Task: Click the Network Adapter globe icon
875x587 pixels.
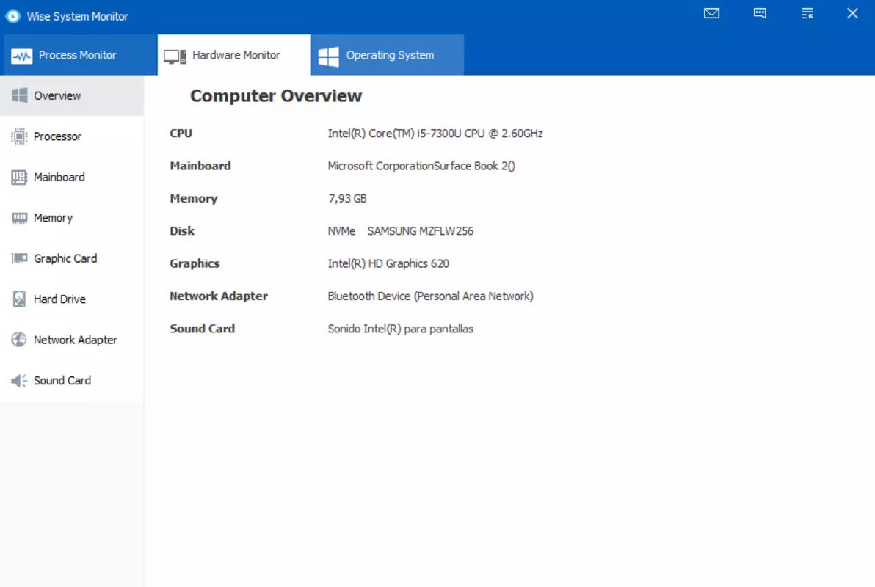Action: pos(19,339)
